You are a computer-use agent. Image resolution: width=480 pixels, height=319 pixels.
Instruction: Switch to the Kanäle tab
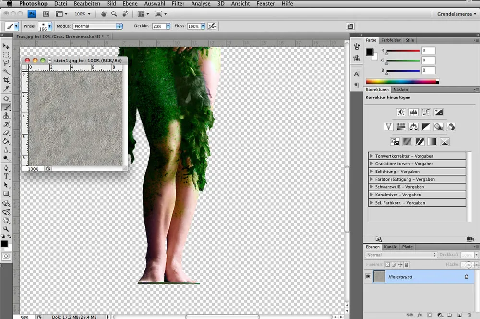click(390, 246)
